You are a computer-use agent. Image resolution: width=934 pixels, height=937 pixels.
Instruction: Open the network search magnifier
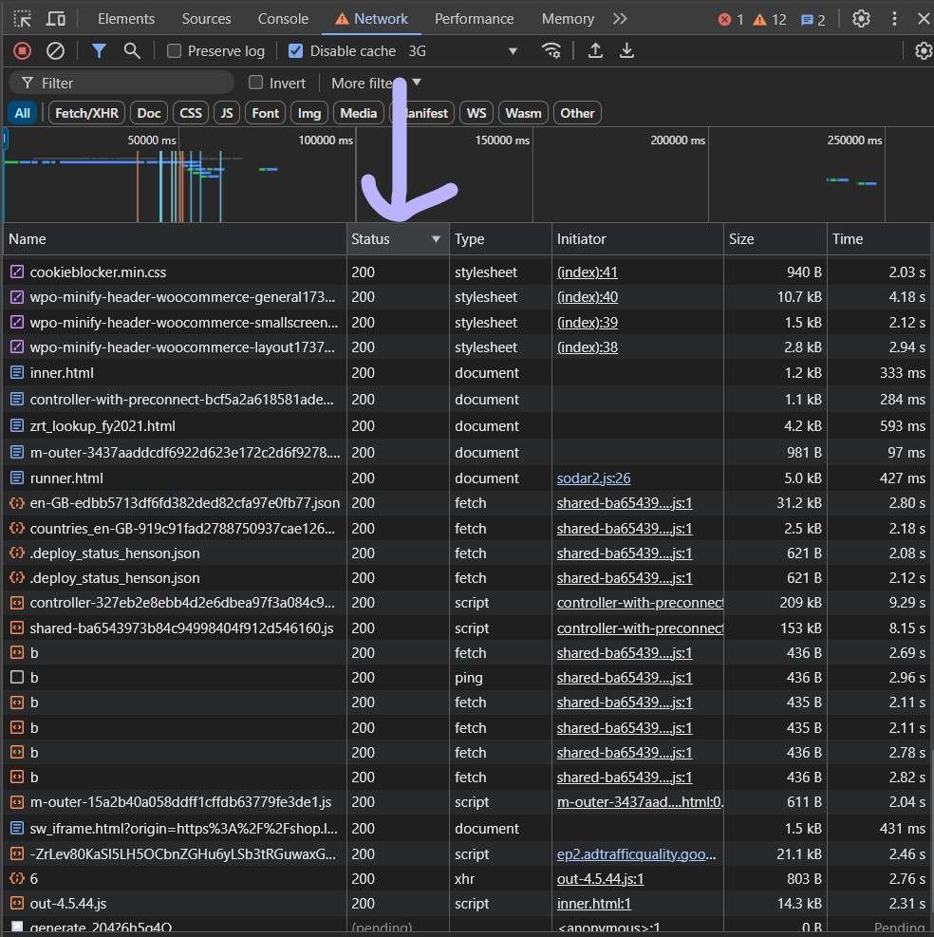coord(132,51)
